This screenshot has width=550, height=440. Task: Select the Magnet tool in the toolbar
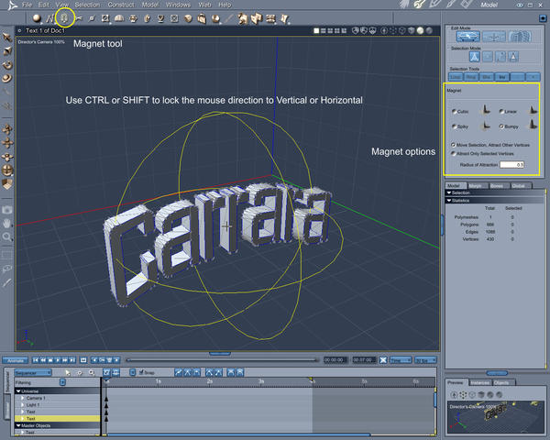coord(63,17)
